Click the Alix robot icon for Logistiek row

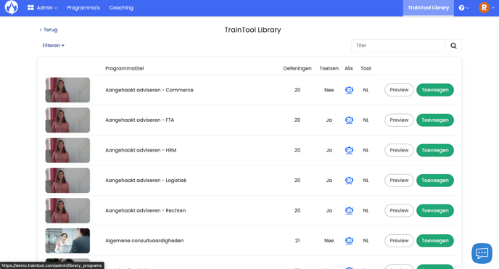tap(349, 181)
